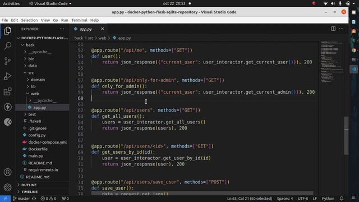Open the Edit menu

tap(15, 20)
